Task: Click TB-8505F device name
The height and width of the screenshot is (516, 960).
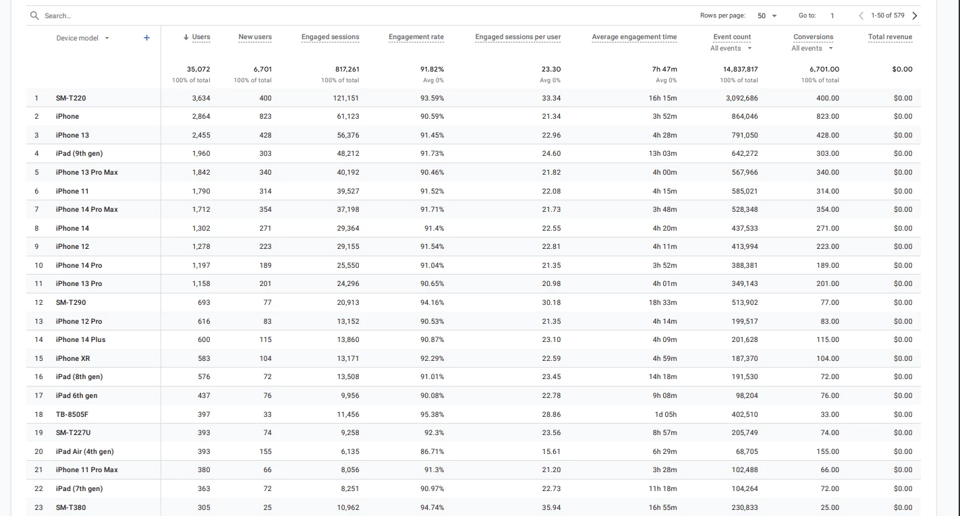Action: [72, 415]
